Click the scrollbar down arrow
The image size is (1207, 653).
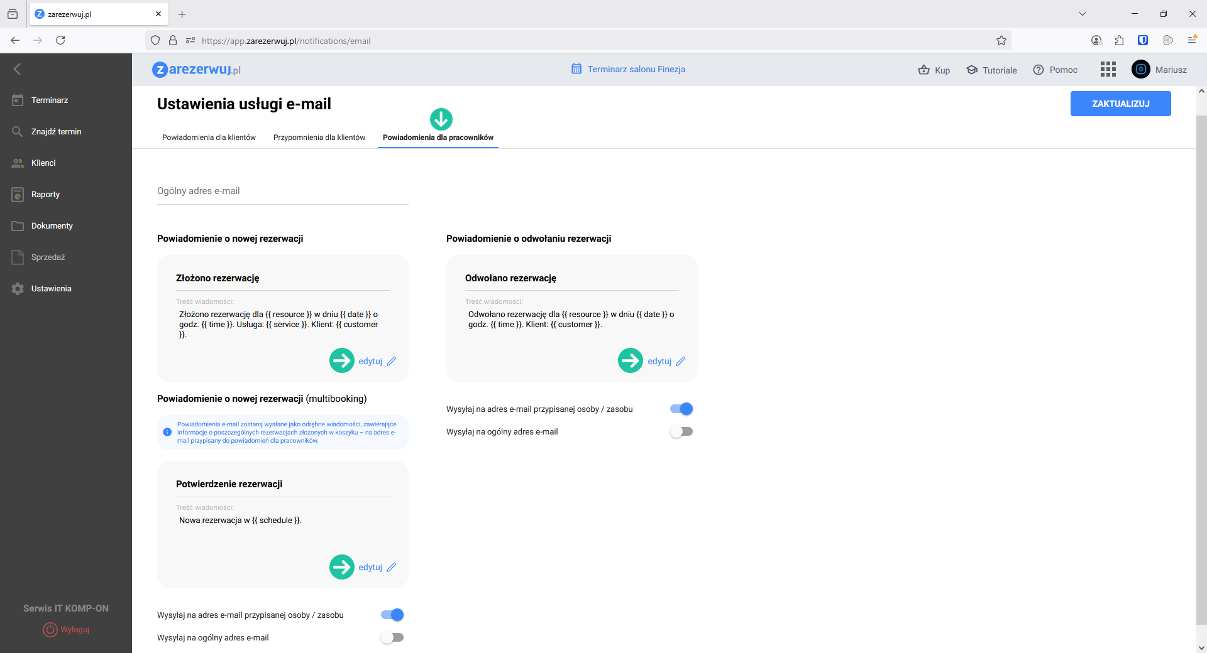(1201, 647)
